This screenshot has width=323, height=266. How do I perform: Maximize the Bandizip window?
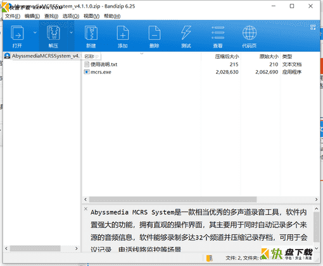pyautogui.click(x=292, y=6)
